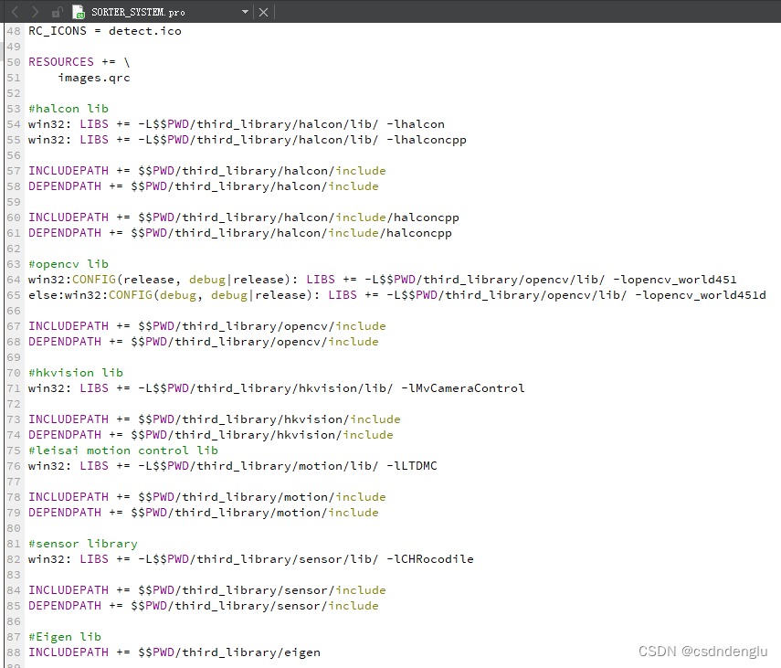Click DEPENDPATH keyword on line 61
The width and height of the screenshot is (781, 668).
(65, 233)
